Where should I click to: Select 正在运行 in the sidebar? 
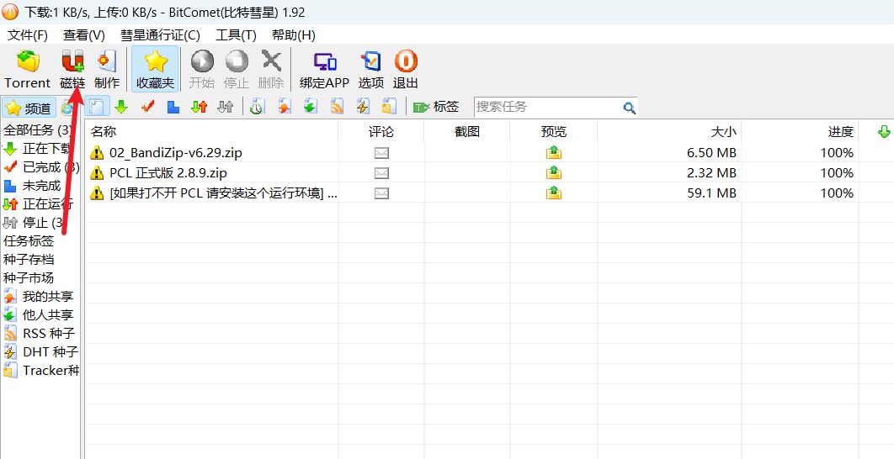coord(40,204)
